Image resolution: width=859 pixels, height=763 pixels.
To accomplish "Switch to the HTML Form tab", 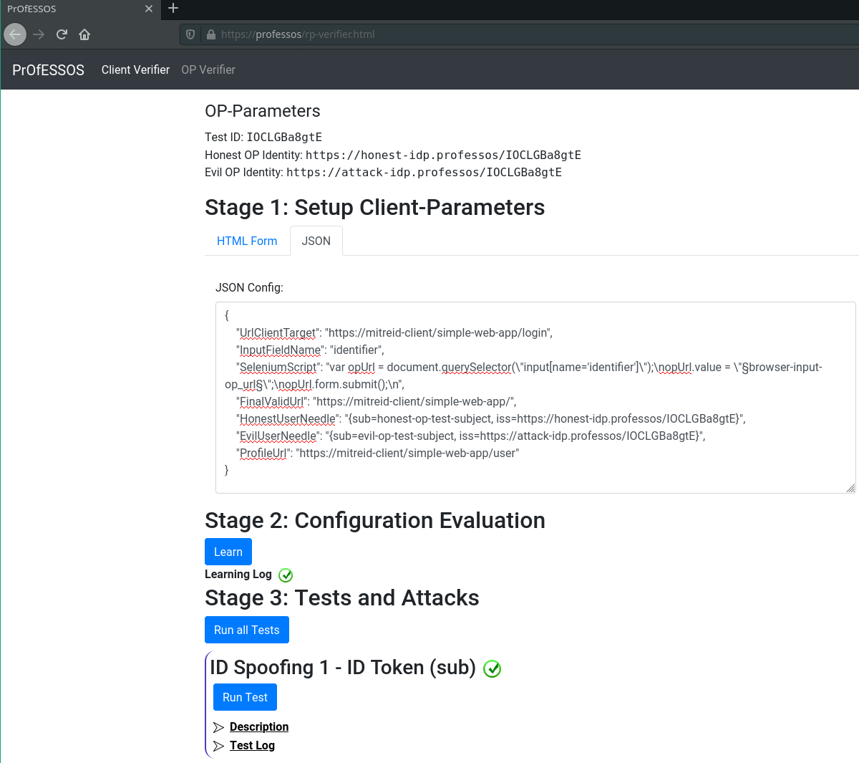I will tap(247, 241).
